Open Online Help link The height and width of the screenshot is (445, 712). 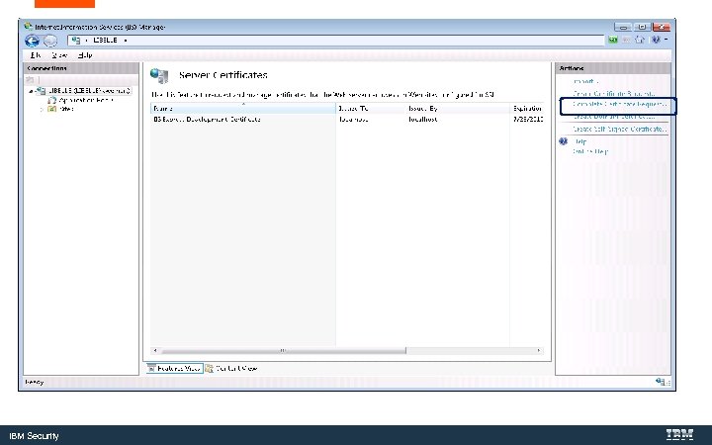pos(590,151)
